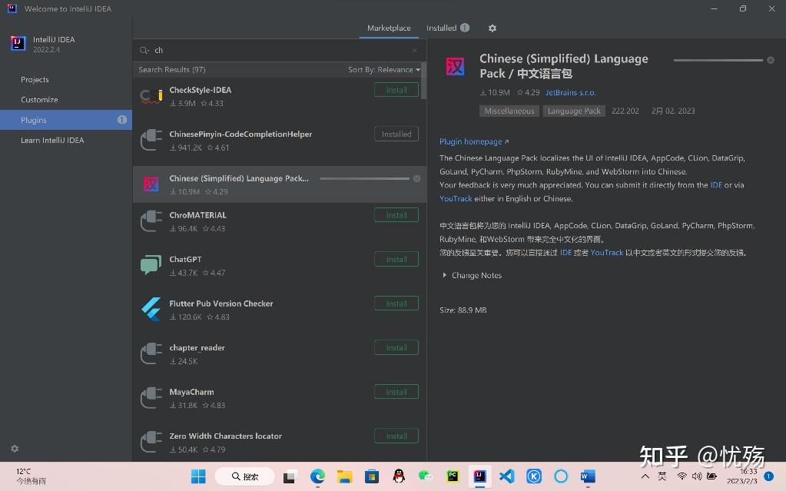The width and height of the screenshot is (786, 491).
Task: Open the Sort By Relevance dropdown
Action: coord(384,70)
